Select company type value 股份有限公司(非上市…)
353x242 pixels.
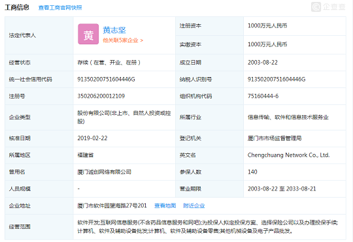click(x=124, y=117)
